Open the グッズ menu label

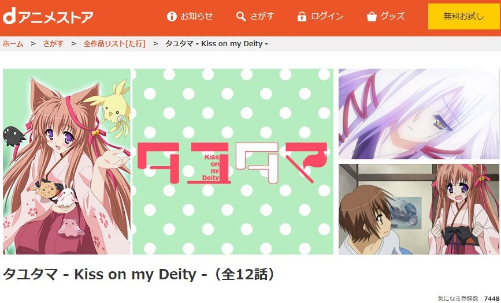click(x=392, y=16)
